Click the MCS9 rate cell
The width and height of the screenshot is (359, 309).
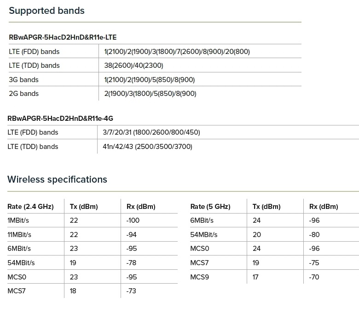[x=200, y=277]
